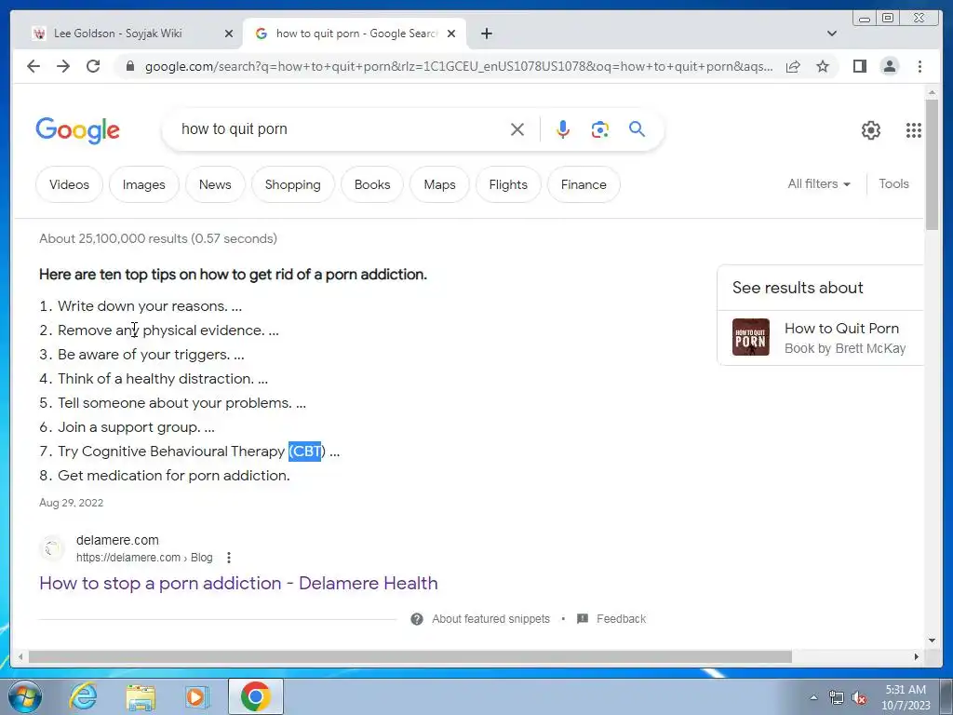Share this page via address bar icon
The width and height of the screenshot is (953, 715).
click(x=793, y=66)
